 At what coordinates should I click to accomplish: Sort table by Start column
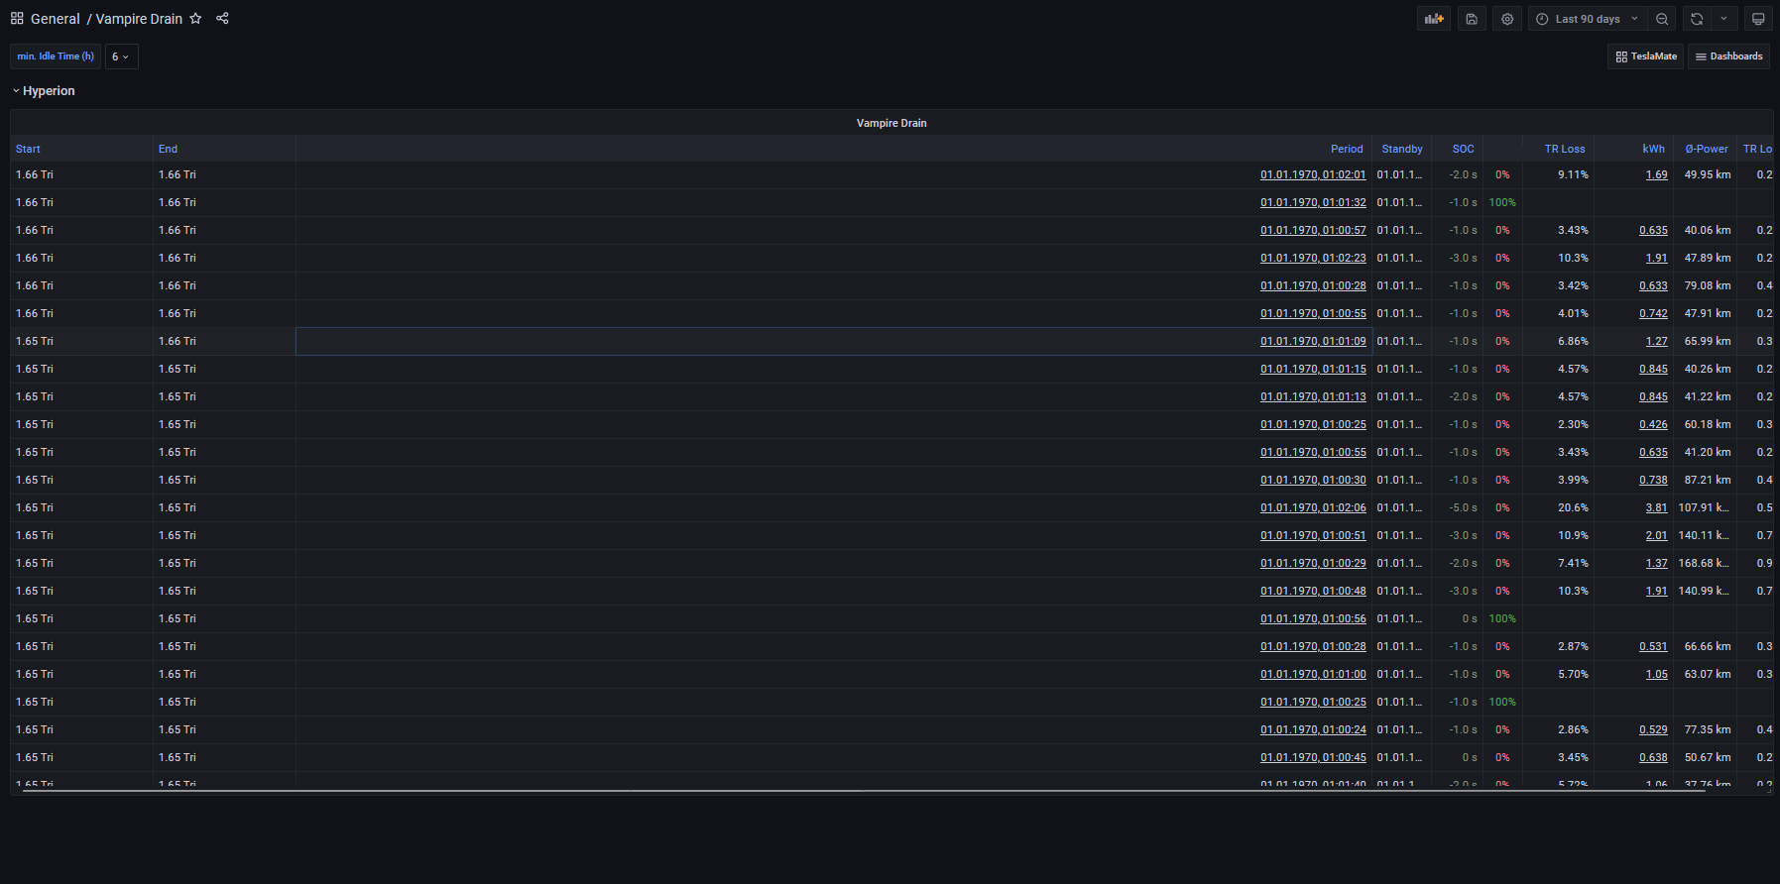(28, 149)
